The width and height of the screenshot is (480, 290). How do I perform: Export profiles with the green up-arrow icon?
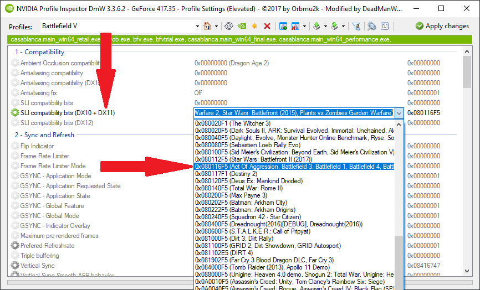pyautogui.click(x=316, y=26)
